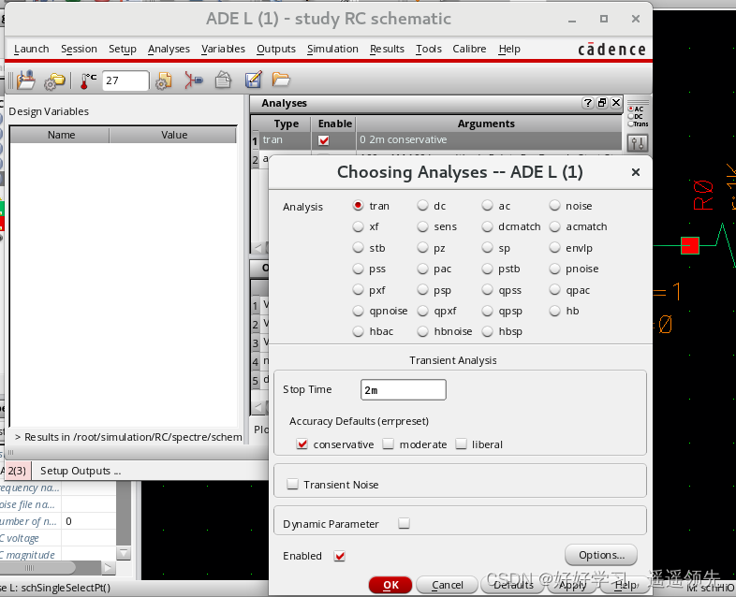The height and width of the screenshot is (597, 736).
Task: Click the Name column header in Design Variables
Action: pos(61,135)
